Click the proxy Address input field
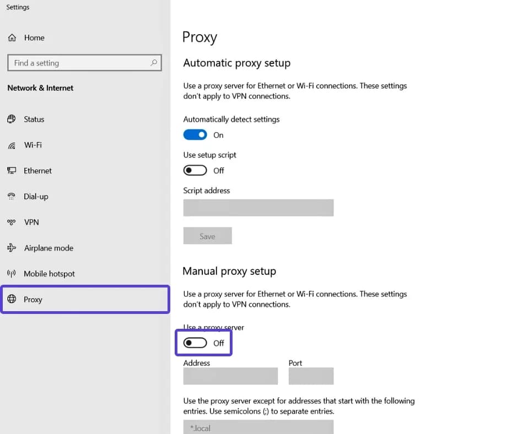This screenshot has width=518, height=434. click(230, 376)
